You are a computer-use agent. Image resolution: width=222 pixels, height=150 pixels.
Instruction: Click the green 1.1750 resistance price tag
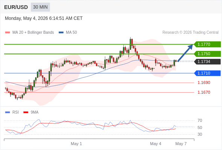(x=207, y=54)
